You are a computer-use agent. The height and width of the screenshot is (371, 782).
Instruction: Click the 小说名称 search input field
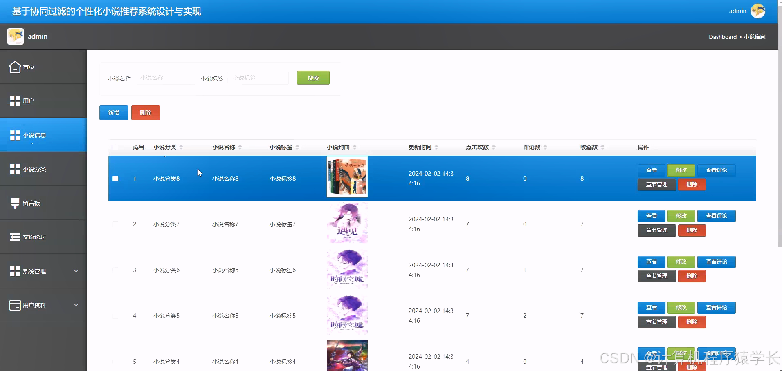pyautogui.click(x=165, y=78)
